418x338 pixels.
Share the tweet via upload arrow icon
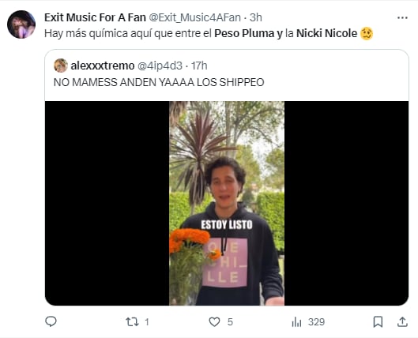(x=402, y=321)
